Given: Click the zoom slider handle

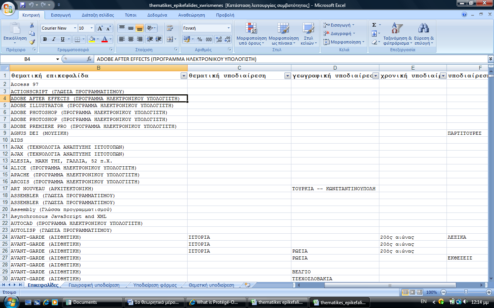Looking at the screenshot, I should [466, 292].
